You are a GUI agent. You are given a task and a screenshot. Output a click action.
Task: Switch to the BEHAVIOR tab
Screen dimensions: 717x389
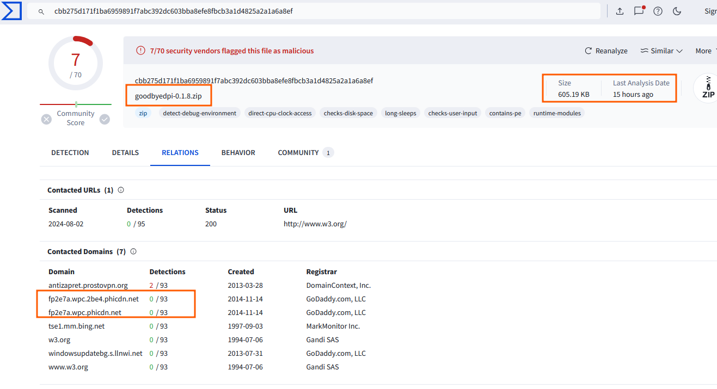tap(238, 153)
